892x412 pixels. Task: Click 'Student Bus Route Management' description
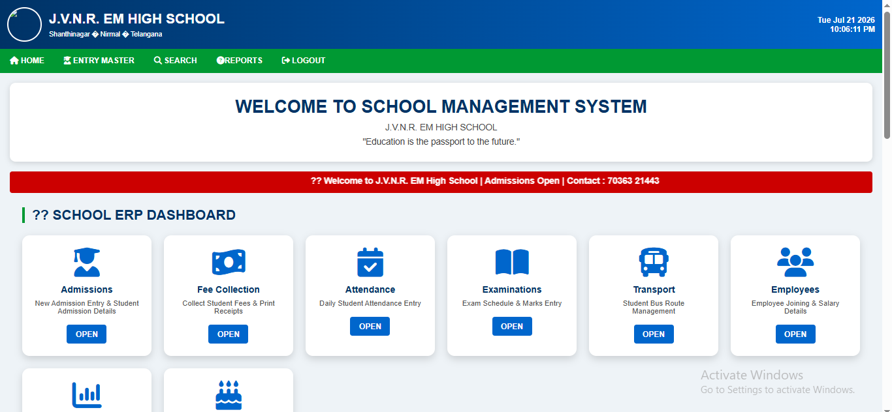coord(654,307)
